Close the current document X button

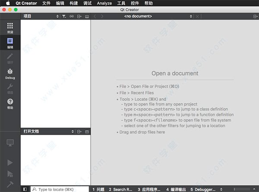pos(197,16)
